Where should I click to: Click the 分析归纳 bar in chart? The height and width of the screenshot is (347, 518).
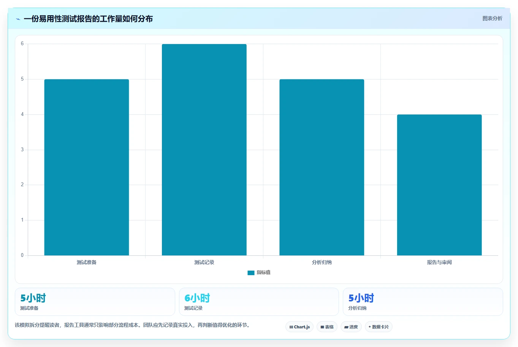tap(322, 167)
